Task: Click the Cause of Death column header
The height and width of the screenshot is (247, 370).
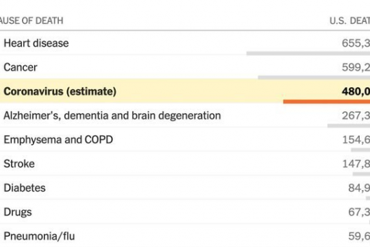Action: pyautogui.click(x=32, y=21)
